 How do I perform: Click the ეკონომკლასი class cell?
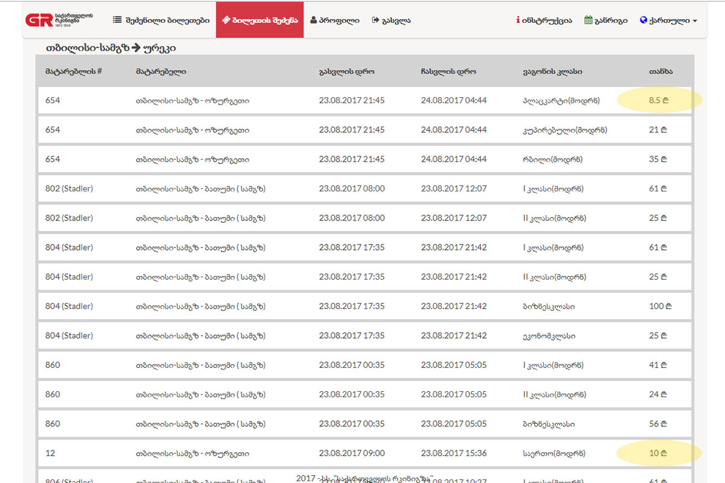(x=549, y=336)
